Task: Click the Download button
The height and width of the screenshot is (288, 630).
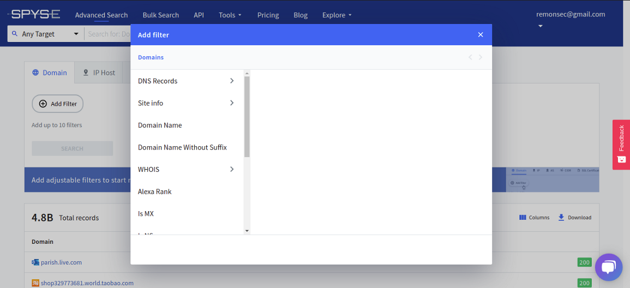Action: 574,217
